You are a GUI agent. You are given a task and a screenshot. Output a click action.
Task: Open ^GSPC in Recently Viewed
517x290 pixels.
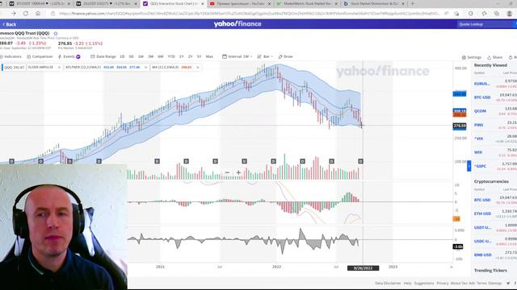[481, 167]
